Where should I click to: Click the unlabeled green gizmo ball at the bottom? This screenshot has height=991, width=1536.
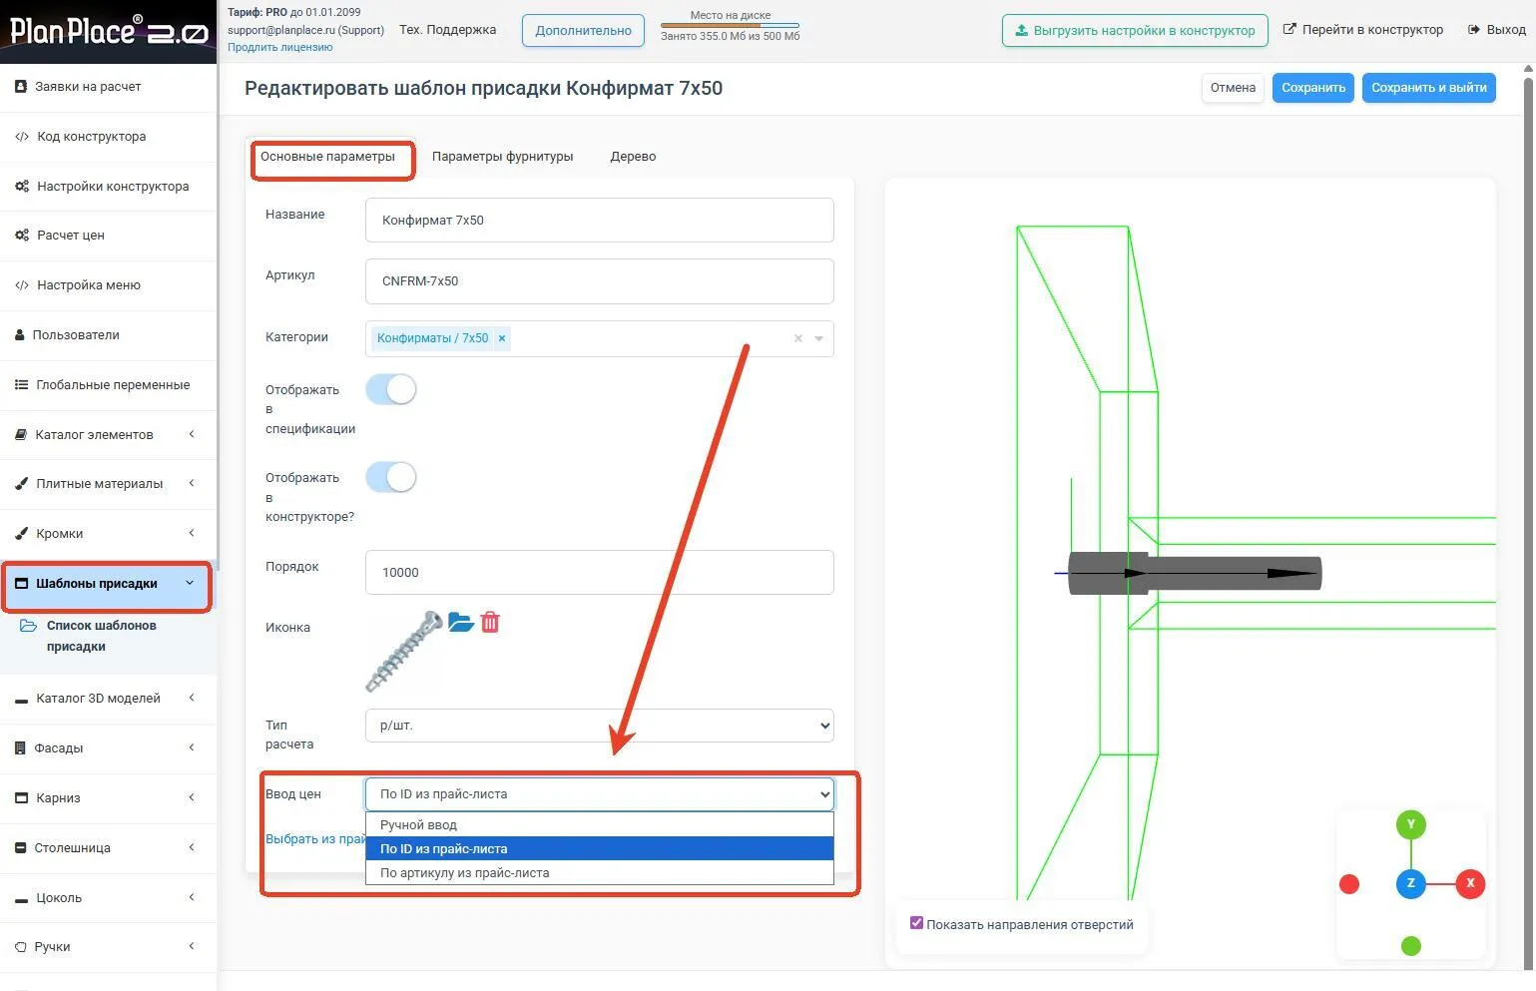(x=1410, y=945)
